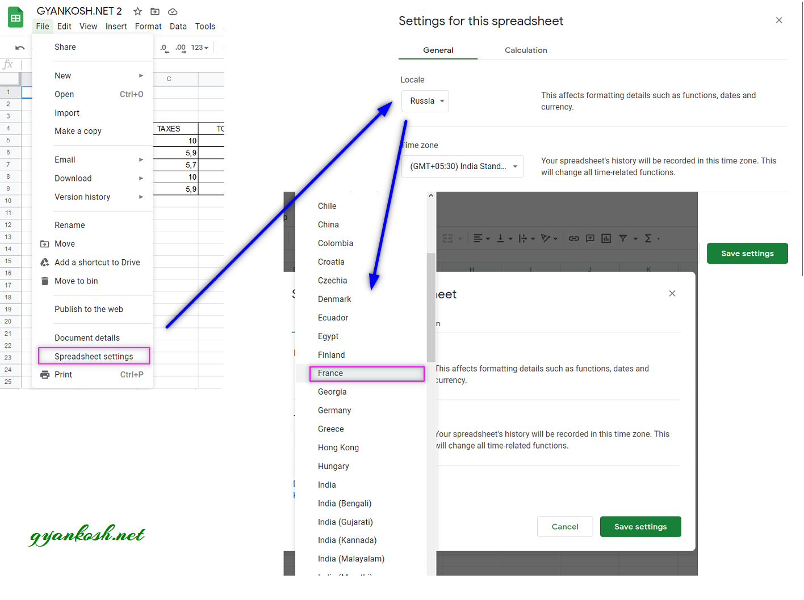Open Document details
804x600 pixels.
(x=93, y=337)
